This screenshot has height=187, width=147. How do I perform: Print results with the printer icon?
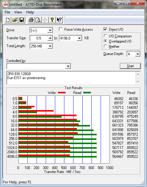coord(31,20)
